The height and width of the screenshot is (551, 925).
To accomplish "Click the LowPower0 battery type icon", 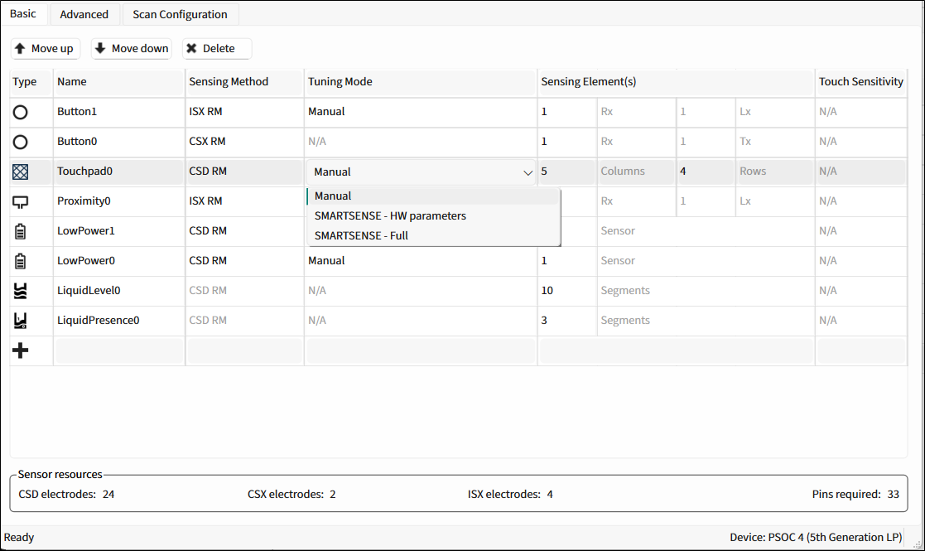I will (x=21, y=261).
